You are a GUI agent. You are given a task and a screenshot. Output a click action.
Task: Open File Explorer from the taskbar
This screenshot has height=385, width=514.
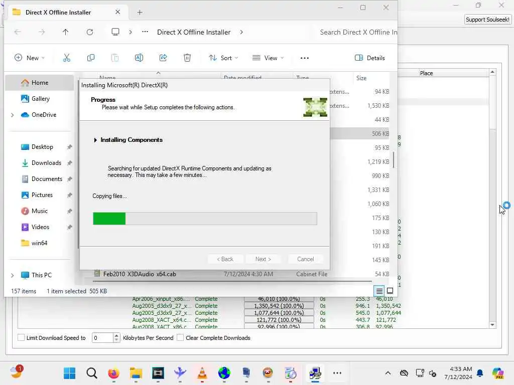136,373
